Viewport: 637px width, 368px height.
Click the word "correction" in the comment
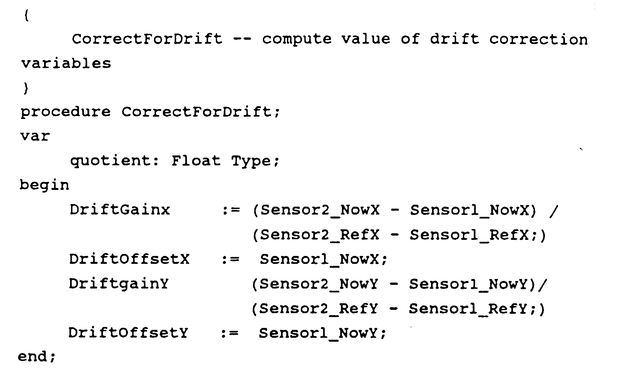[x=538, y=39]
